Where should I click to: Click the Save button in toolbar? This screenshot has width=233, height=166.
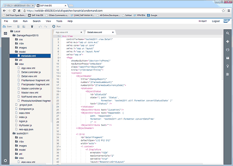click(x=7, y=27)
